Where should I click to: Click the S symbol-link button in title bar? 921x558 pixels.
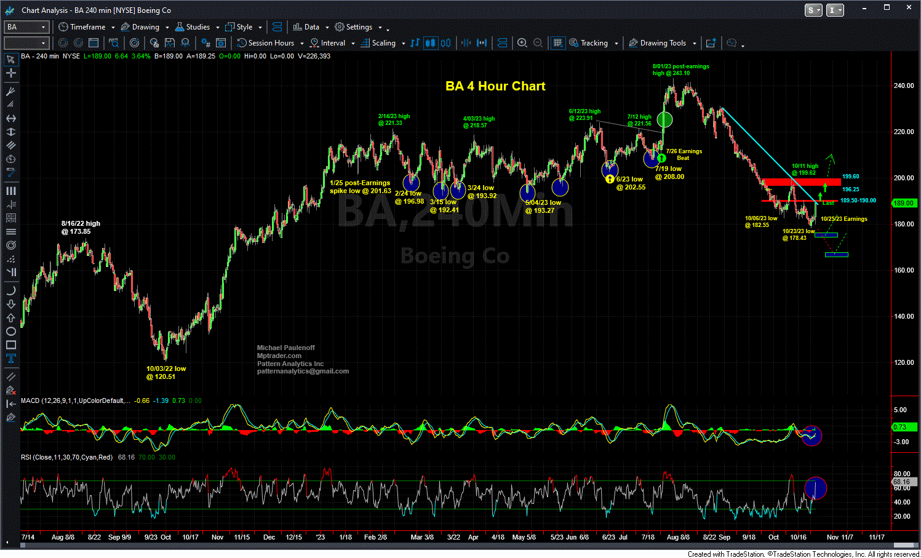pos(813,10)
